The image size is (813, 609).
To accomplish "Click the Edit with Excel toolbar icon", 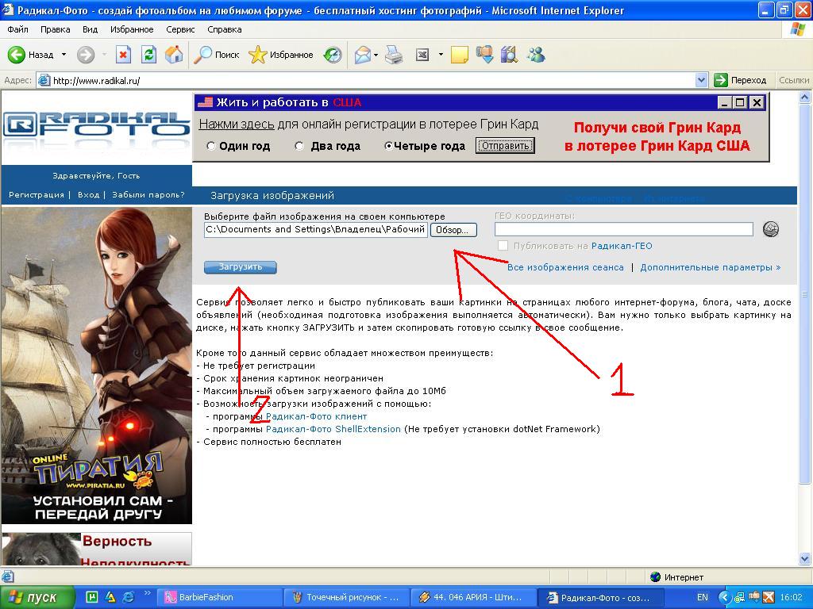I will [x=422, y=55].
